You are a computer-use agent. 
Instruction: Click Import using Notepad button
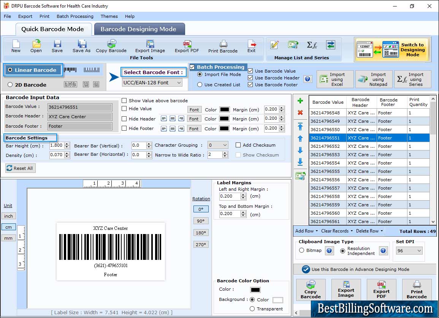coord(374,79)
